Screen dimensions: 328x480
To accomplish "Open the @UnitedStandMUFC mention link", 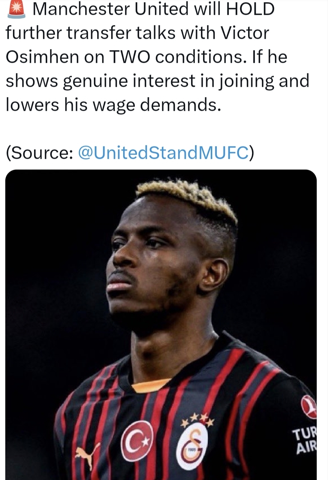I will coord(163,153).
